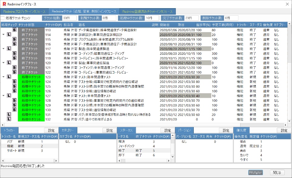The image size is (292, 178).
Task: Click the S icon beside ticket 128
Action: 14,100
